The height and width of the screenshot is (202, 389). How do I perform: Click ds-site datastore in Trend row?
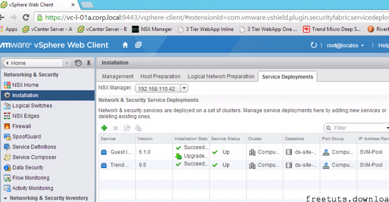pyautogui.click(x=301, y=165)
